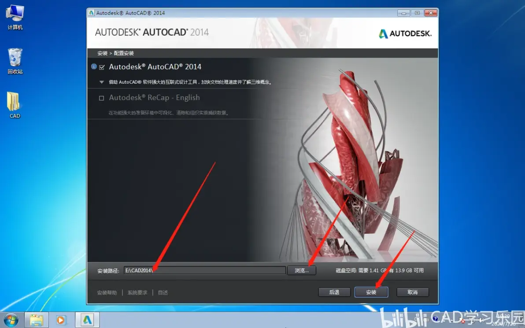Click the info icon beside AutoCAD 2014
This screenshot has width=525, height=328.
coord(94,66)
